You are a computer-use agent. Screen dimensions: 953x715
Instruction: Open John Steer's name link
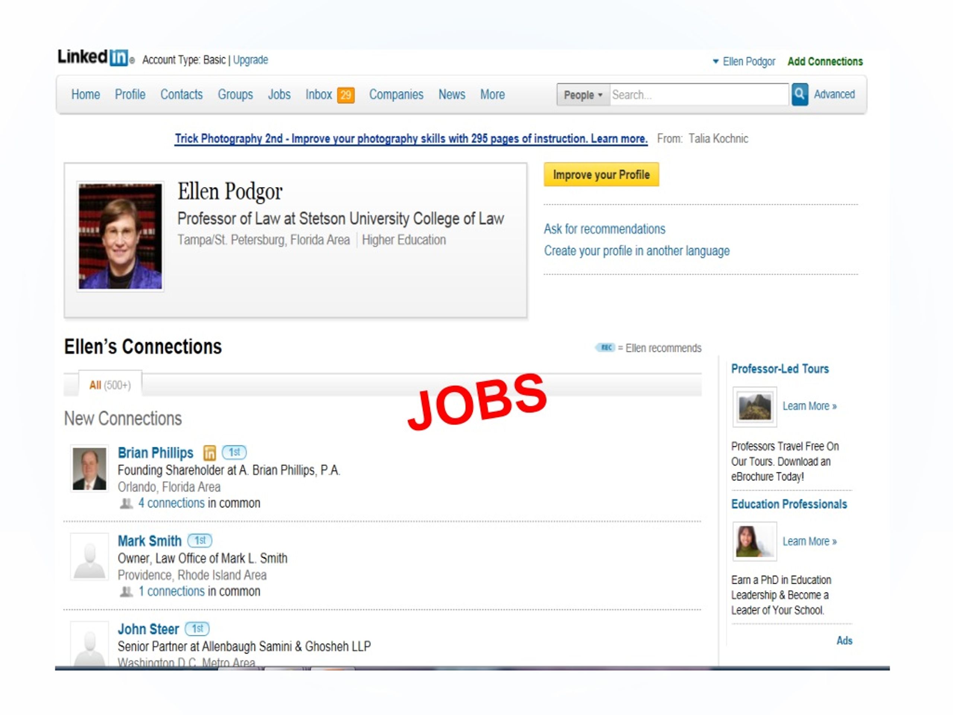click(x=148, y=629)
